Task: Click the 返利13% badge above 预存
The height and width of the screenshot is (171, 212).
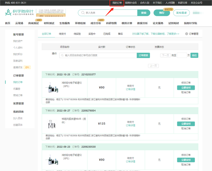Action: tap(168, 9)
